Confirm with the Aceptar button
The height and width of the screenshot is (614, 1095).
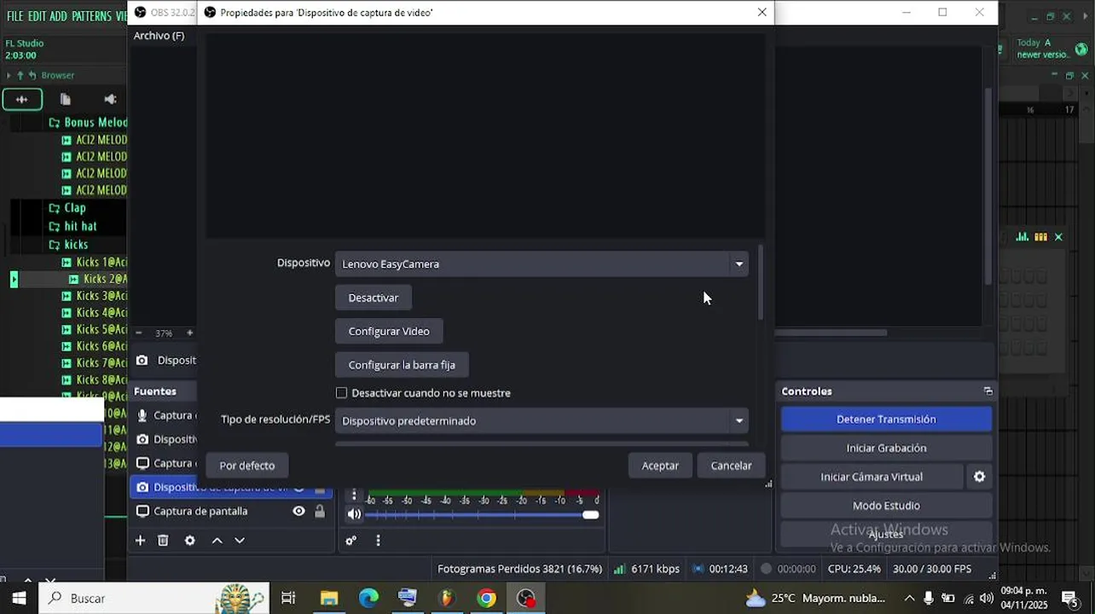point(660,466)
